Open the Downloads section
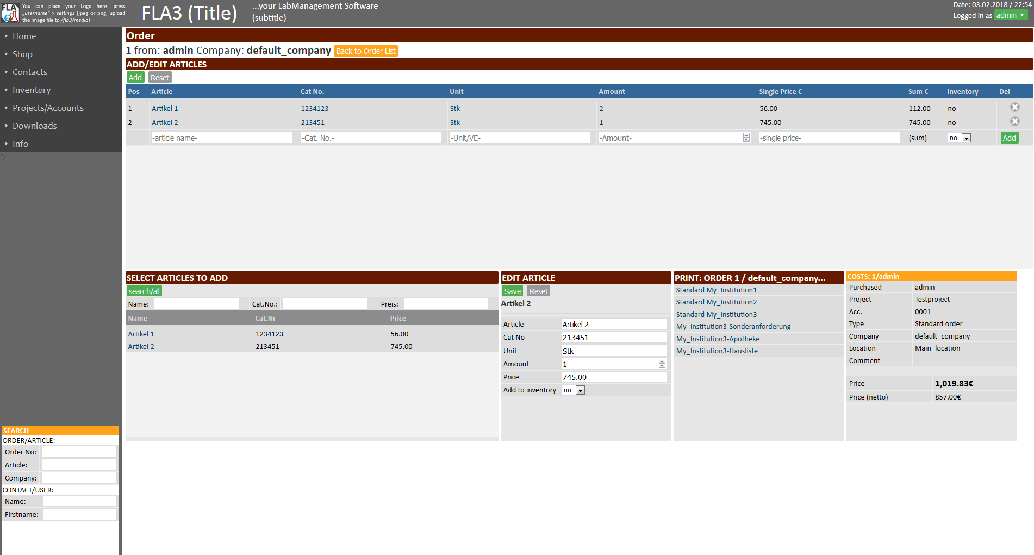This screenshot has width=1034, height=555. point(34,126)
